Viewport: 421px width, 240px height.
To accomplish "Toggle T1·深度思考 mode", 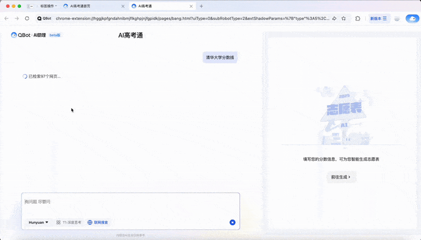I will (69, 222).
